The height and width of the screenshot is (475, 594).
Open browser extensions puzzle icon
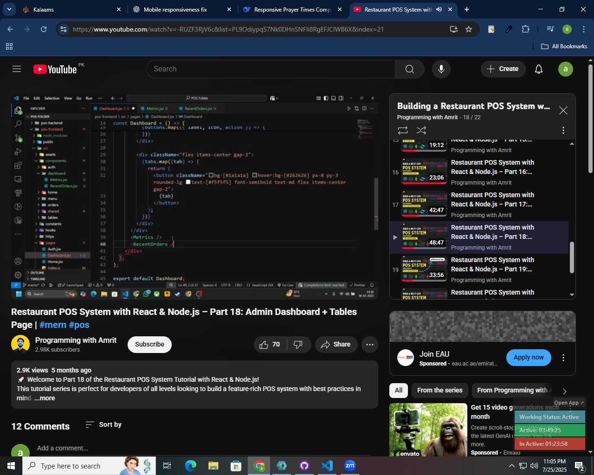point(526,29)
